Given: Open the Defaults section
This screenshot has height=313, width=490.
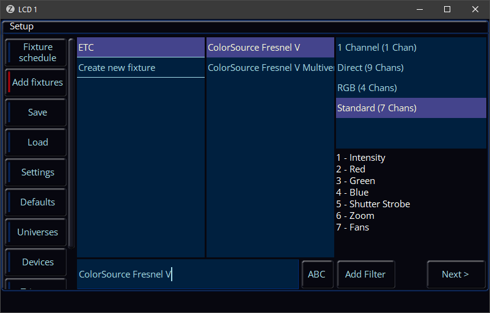Looking at the screenshot, I should 35,202.
